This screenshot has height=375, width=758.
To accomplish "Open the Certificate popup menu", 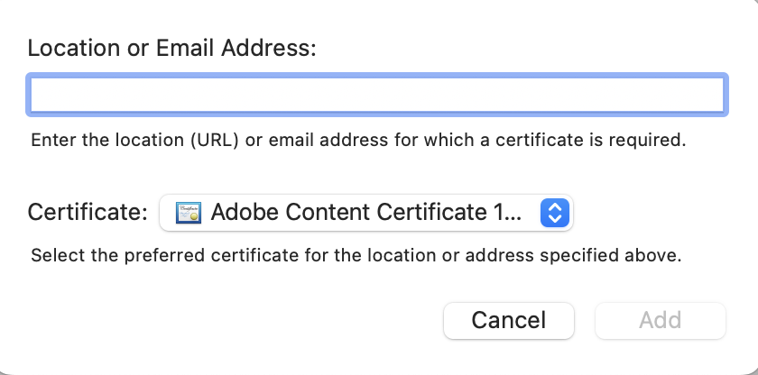I will (365, 213).
